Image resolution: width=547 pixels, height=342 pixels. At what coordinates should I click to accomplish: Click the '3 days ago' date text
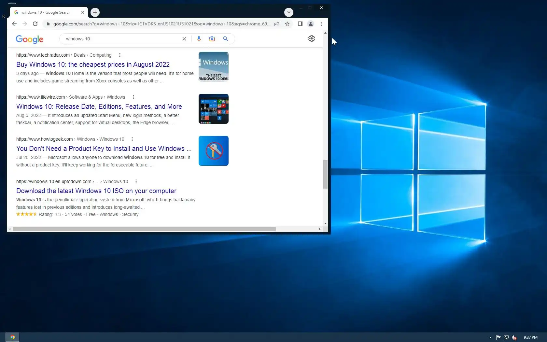(x=27, y=73)
